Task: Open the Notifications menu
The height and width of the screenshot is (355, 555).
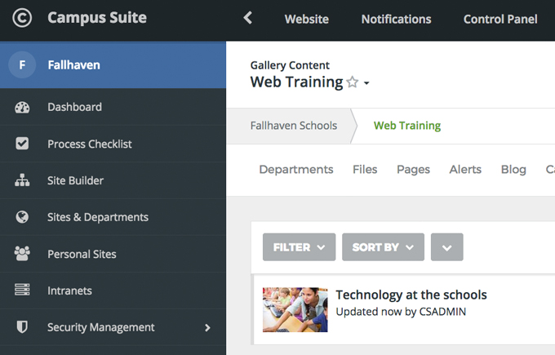Action: [396, 19]
